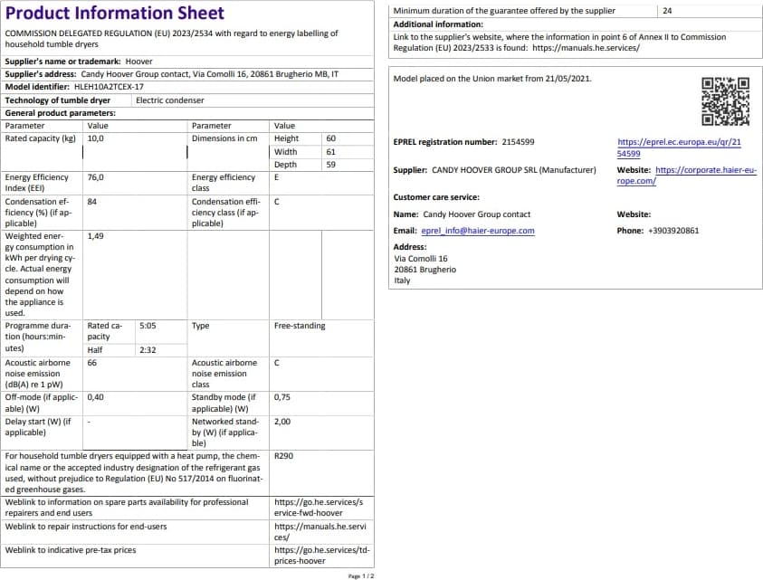Select the rated capacity programme duration 5:05
This screenshot has width=763, height=580.
(x=148, y=326)
